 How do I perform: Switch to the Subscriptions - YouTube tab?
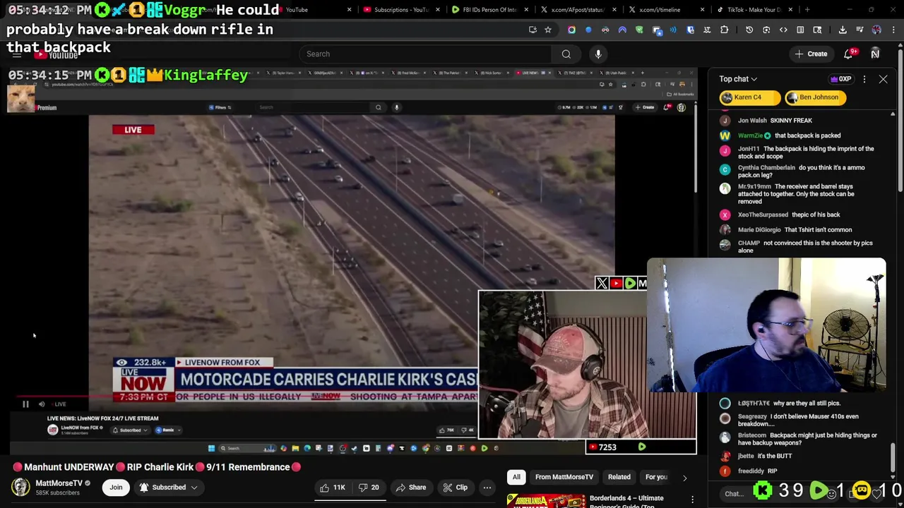click(x=401, y=10)
